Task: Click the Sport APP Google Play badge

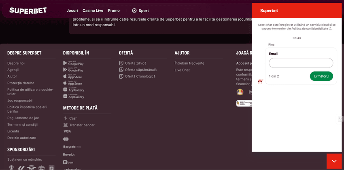Action: [x=73, y=63]
